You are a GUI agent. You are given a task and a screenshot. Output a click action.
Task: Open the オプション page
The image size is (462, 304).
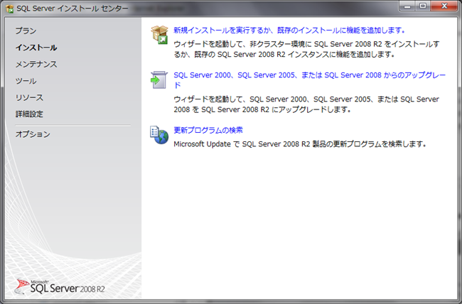[33, 134]
